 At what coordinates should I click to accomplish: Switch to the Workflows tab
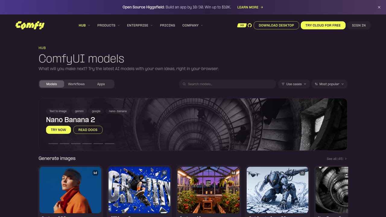point(76,84)
